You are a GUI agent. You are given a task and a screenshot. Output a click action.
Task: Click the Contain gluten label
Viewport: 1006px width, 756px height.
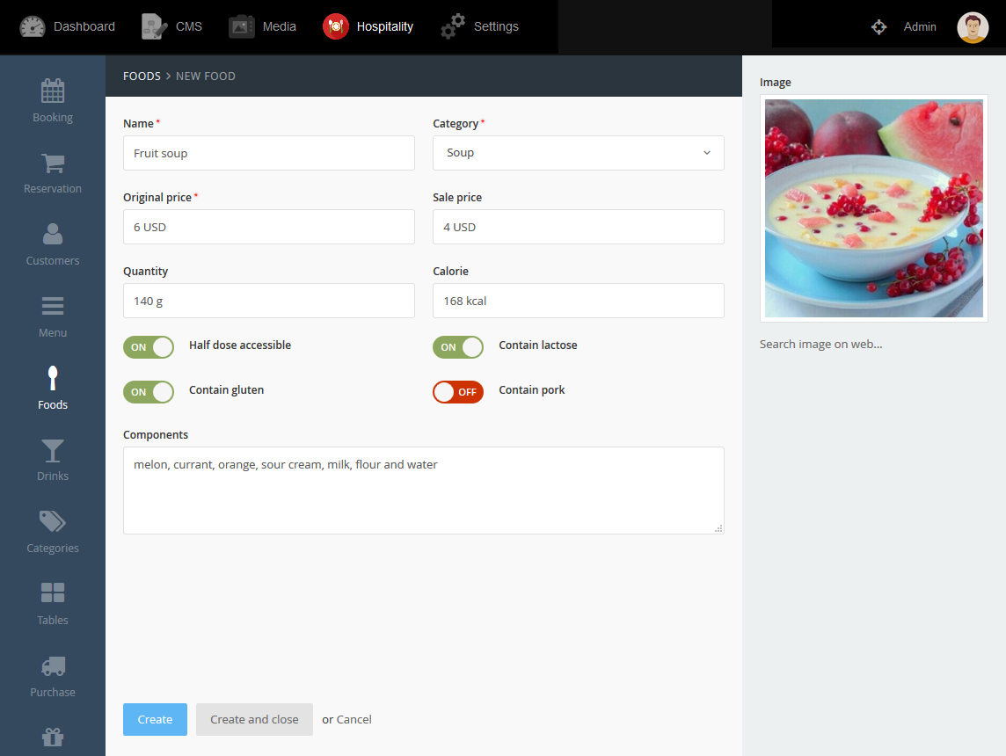tap(227, 389)
